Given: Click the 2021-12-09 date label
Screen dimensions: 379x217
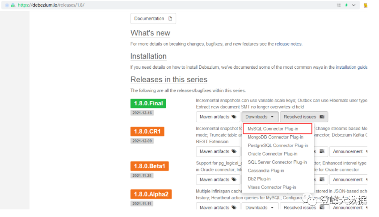Looking at the screenshot, I should (x=142, y=141).
